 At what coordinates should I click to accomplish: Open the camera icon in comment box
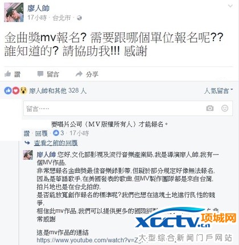pos(210,108)
